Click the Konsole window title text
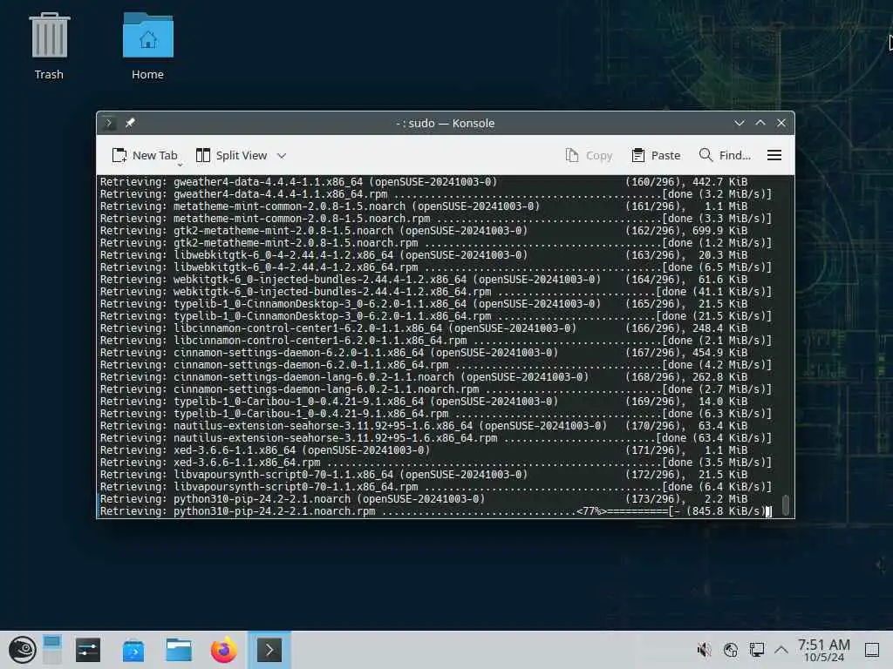 pos(445,123)
